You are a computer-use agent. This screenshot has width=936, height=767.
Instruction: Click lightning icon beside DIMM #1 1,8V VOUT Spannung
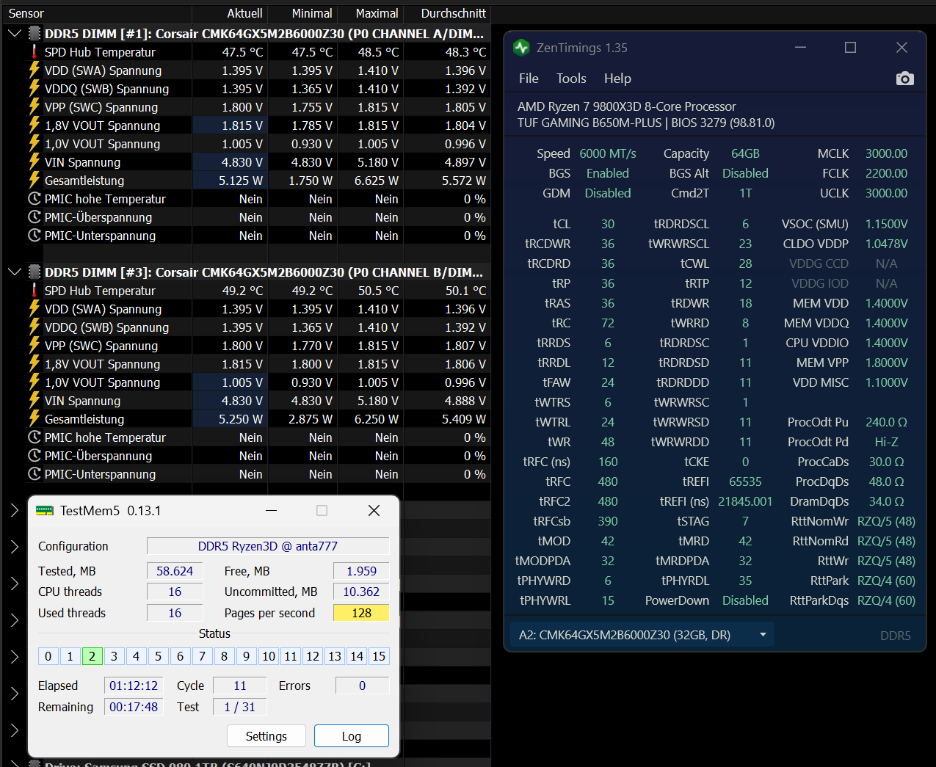tap(34, 126)
